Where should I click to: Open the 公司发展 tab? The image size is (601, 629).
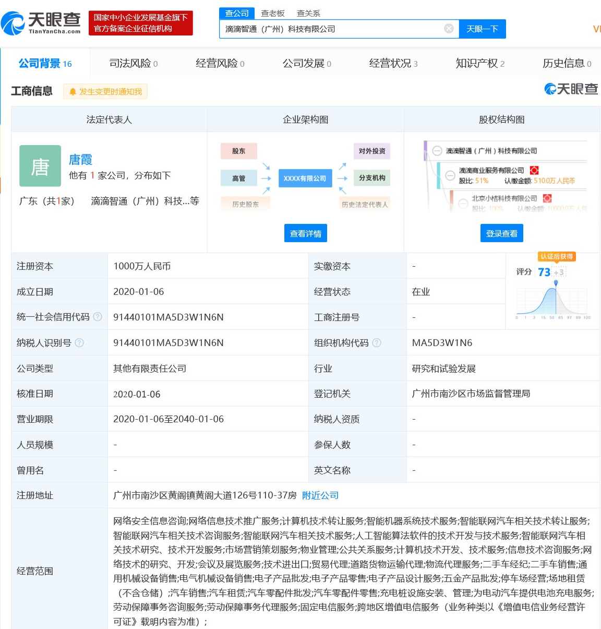coord(307,64)
